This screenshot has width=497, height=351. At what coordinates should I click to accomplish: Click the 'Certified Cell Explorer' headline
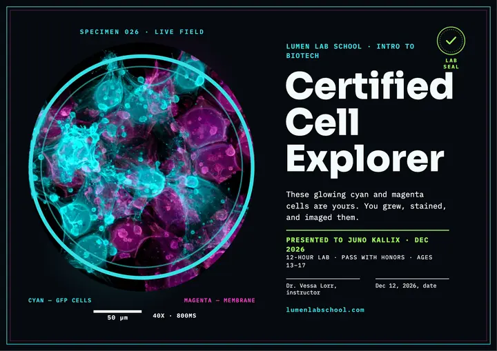pyautogui.click(x=369, y=125)
